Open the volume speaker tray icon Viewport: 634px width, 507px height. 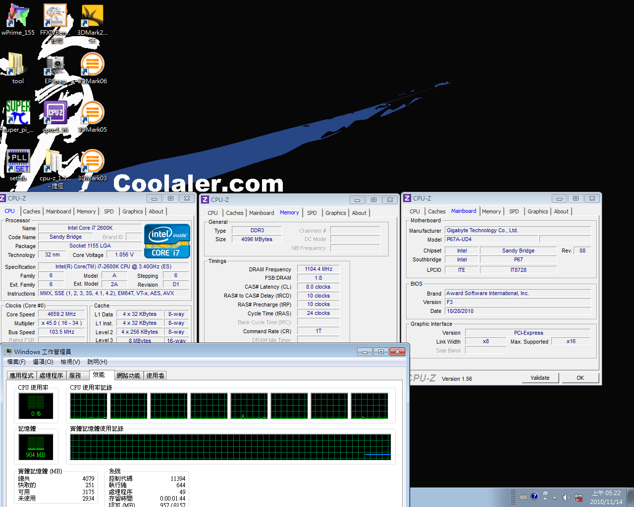(x=566, y=497)
